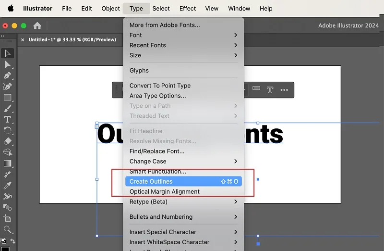Expand the Font submenu
This screenshot has width=384, height=251.
[x=183, y=35]
